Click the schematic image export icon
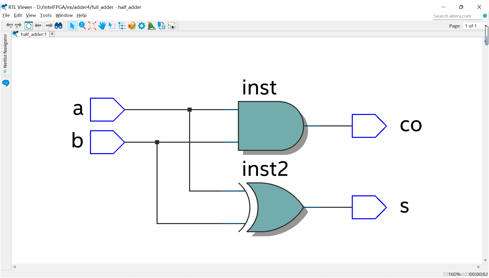The height and width of the screenshot is (278, 489). pos(172,26)
